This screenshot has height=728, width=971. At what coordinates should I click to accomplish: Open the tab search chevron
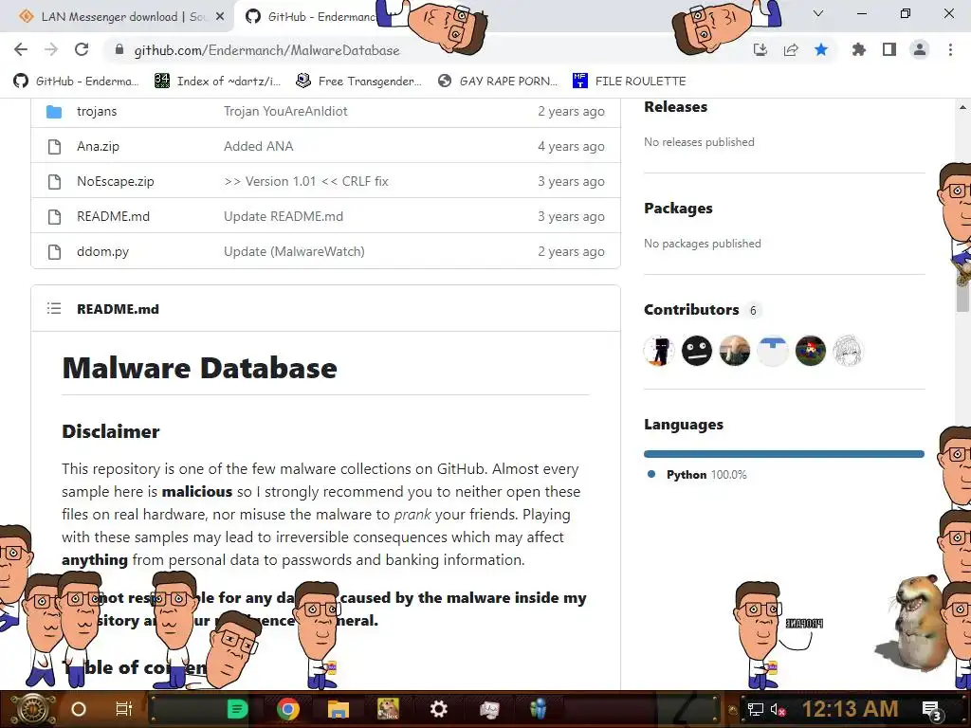coord(818,13)
